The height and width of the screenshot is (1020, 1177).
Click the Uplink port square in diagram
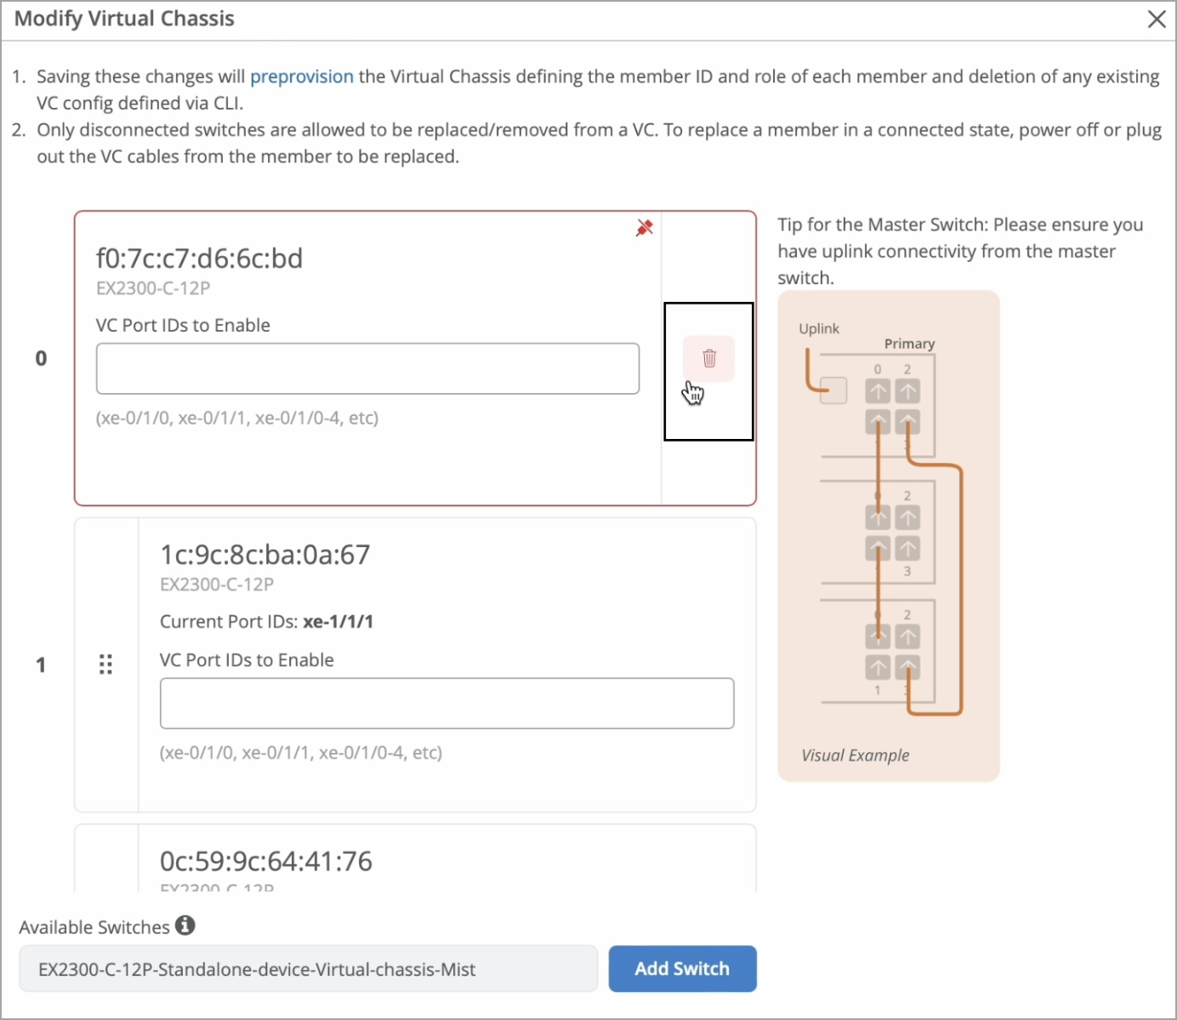coord(833,390)
